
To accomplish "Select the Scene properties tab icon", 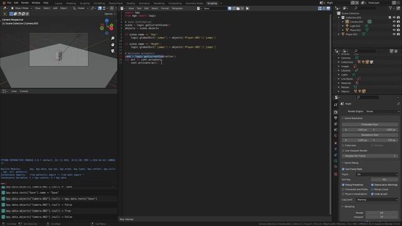I will point(335,130).
